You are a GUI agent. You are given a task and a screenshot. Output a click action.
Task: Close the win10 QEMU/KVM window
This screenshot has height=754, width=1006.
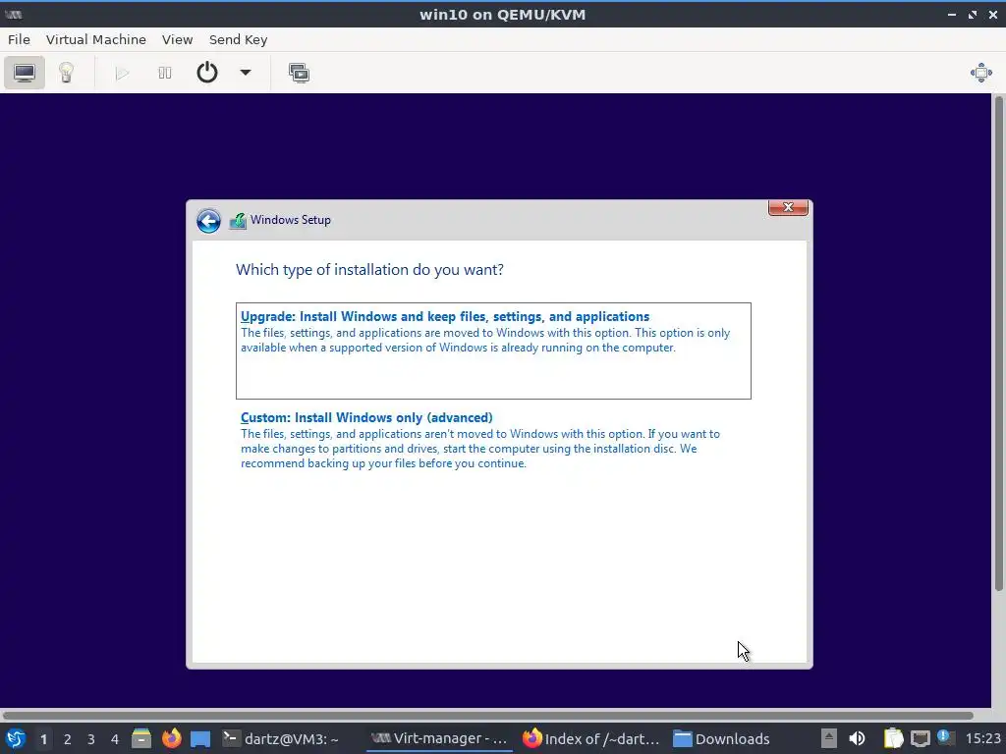click(x=992, y=14)
